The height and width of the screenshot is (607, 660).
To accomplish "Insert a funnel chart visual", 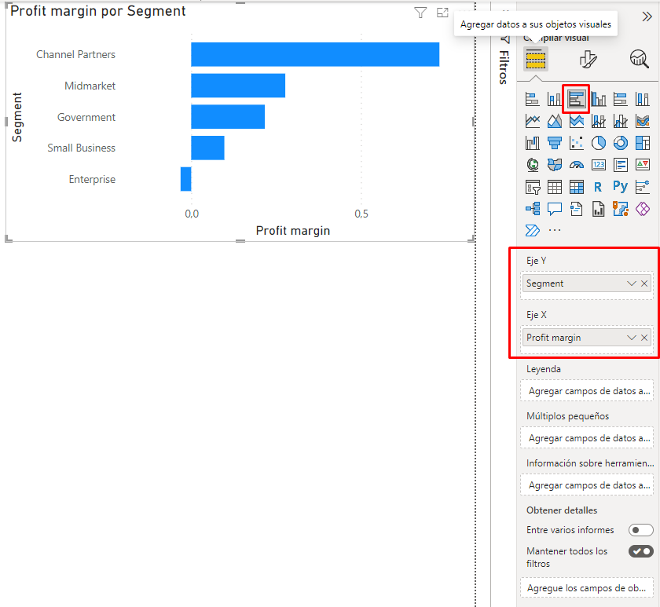I will tap(555, 143).
